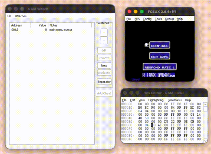This screenshot has height=154, width=211.
Task: Open the Edit menu in Hex Editor
Action: [x=133, y=100]
